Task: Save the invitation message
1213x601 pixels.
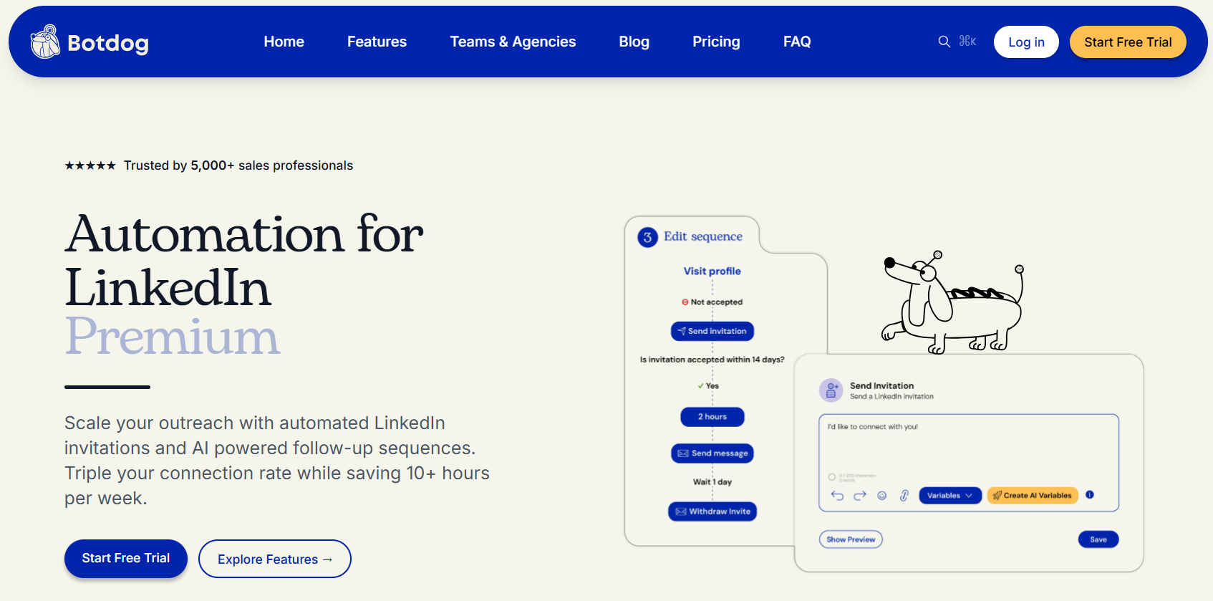Action: click(x=1098, y=539)
